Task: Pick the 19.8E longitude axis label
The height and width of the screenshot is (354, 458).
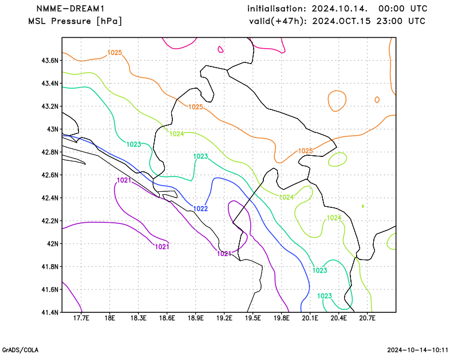Action: point(282,318)
